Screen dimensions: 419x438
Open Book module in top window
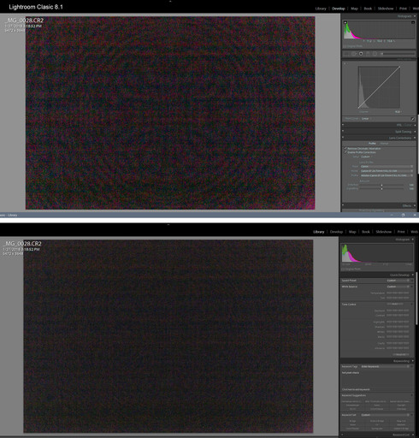368,9
